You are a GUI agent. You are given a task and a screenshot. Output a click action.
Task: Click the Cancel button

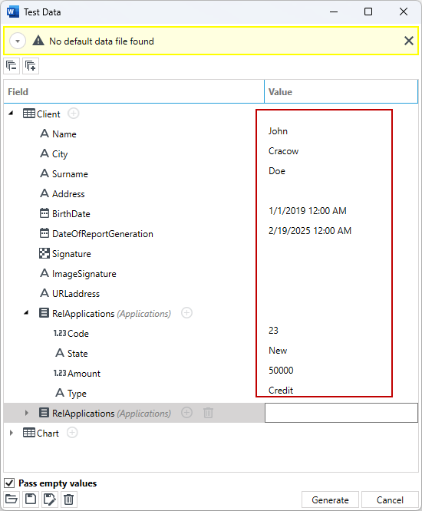click(x=390, y=499)
